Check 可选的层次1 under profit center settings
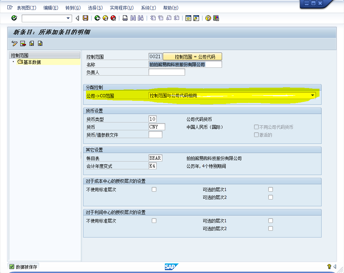 (x=271, y=220)
